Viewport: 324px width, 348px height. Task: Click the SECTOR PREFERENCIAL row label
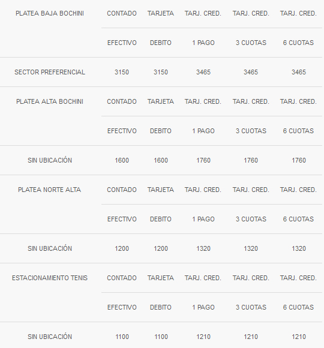click(50, 72)
